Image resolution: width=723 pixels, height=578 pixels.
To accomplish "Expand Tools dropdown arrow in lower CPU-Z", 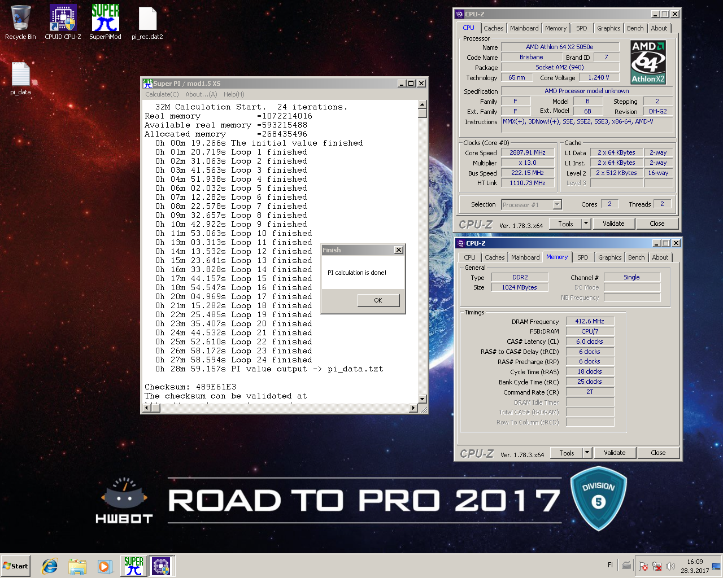I will coord(587,453).
